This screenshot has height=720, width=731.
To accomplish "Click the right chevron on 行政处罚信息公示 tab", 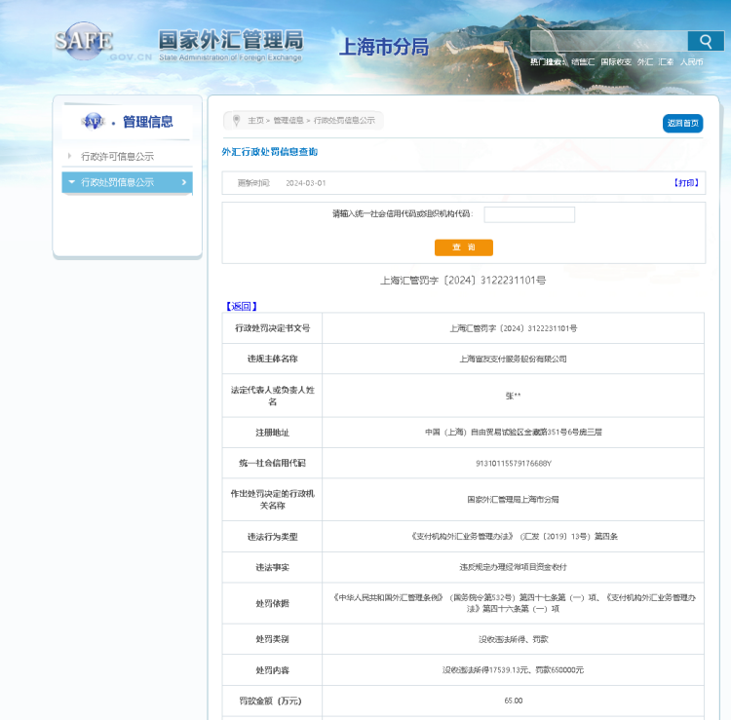I will coord(183,182).
